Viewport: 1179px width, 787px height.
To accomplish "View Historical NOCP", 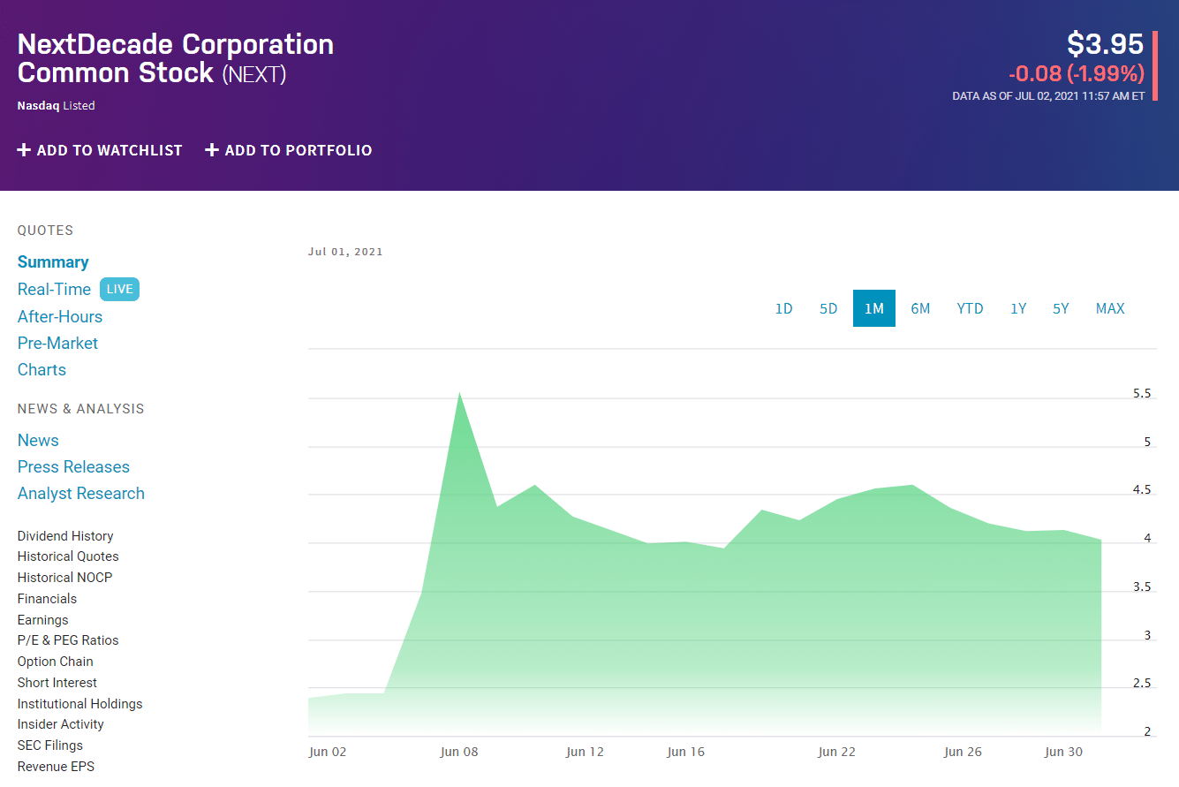I will point(65,578).
